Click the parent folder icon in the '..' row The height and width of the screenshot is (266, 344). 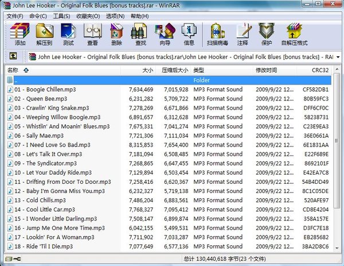10,80
